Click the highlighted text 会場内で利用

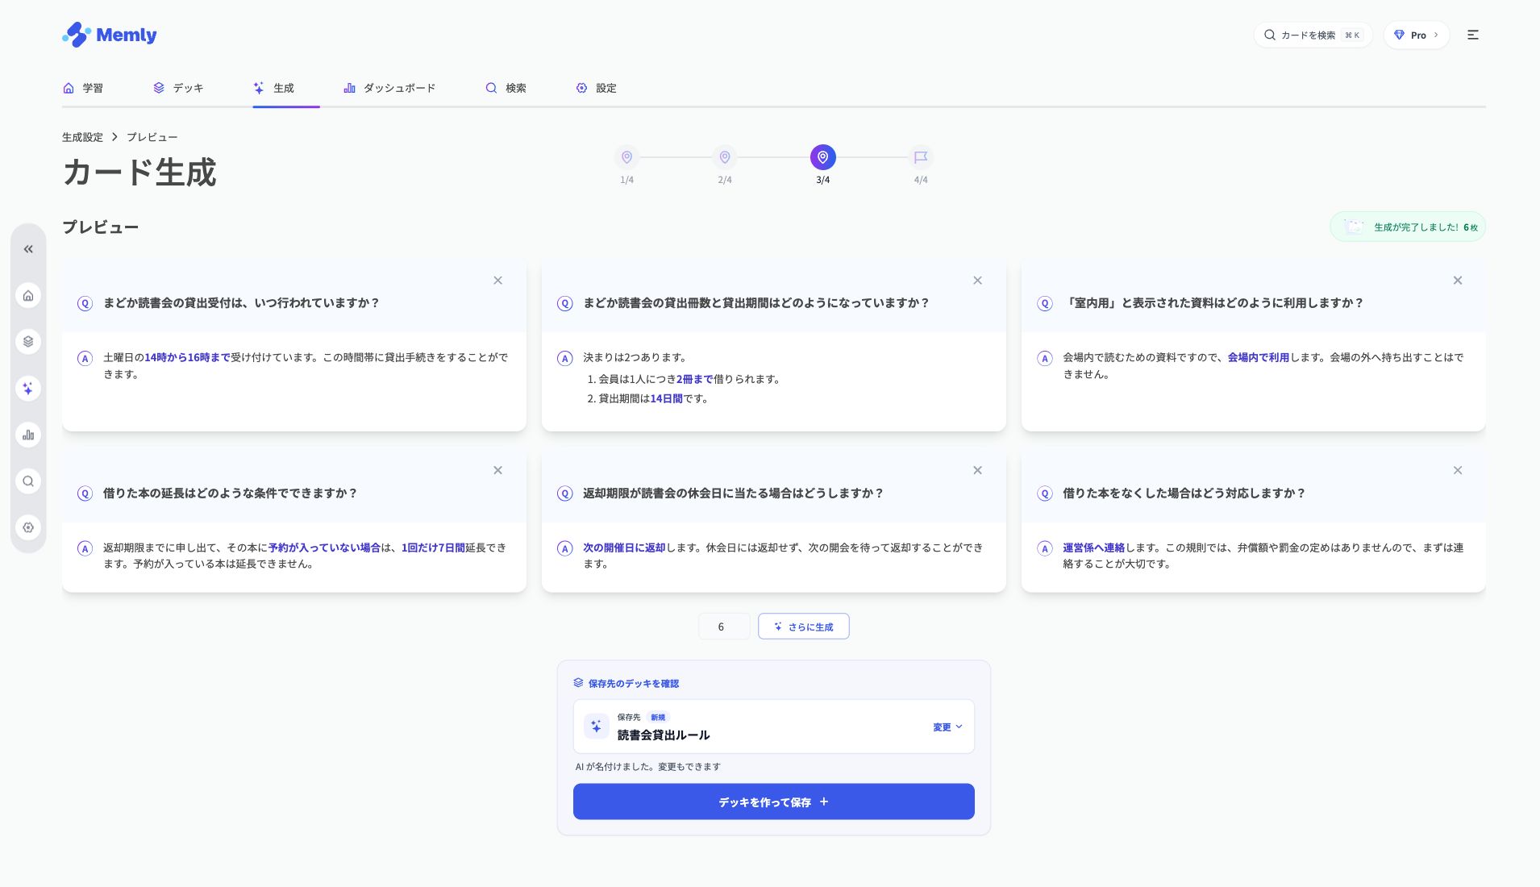(1258, 357)
